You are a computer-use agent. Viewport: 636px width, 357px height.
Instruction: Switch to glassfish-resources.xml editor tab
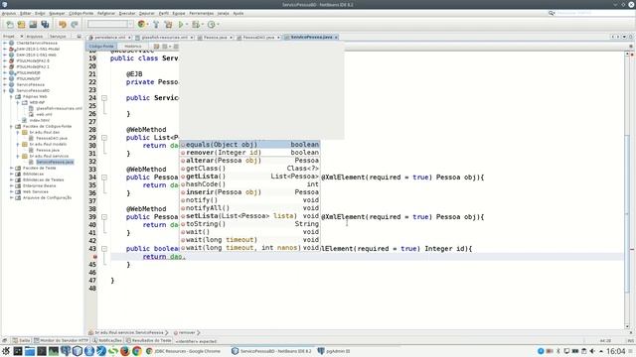tap(164, 38)
